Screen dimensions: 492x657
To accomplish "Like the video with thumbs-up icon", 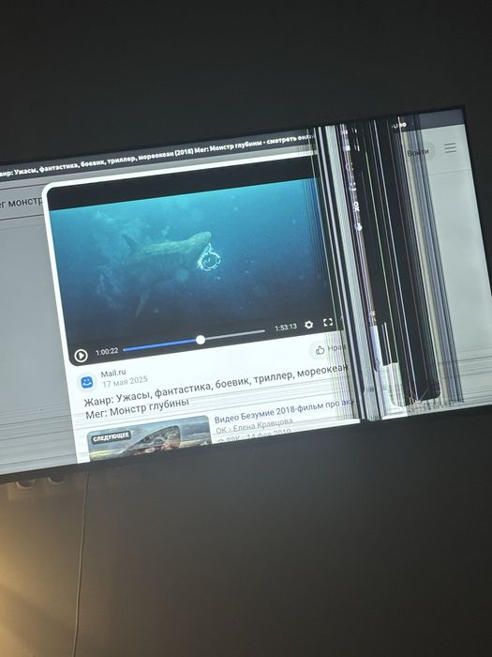I will point(321,350).
